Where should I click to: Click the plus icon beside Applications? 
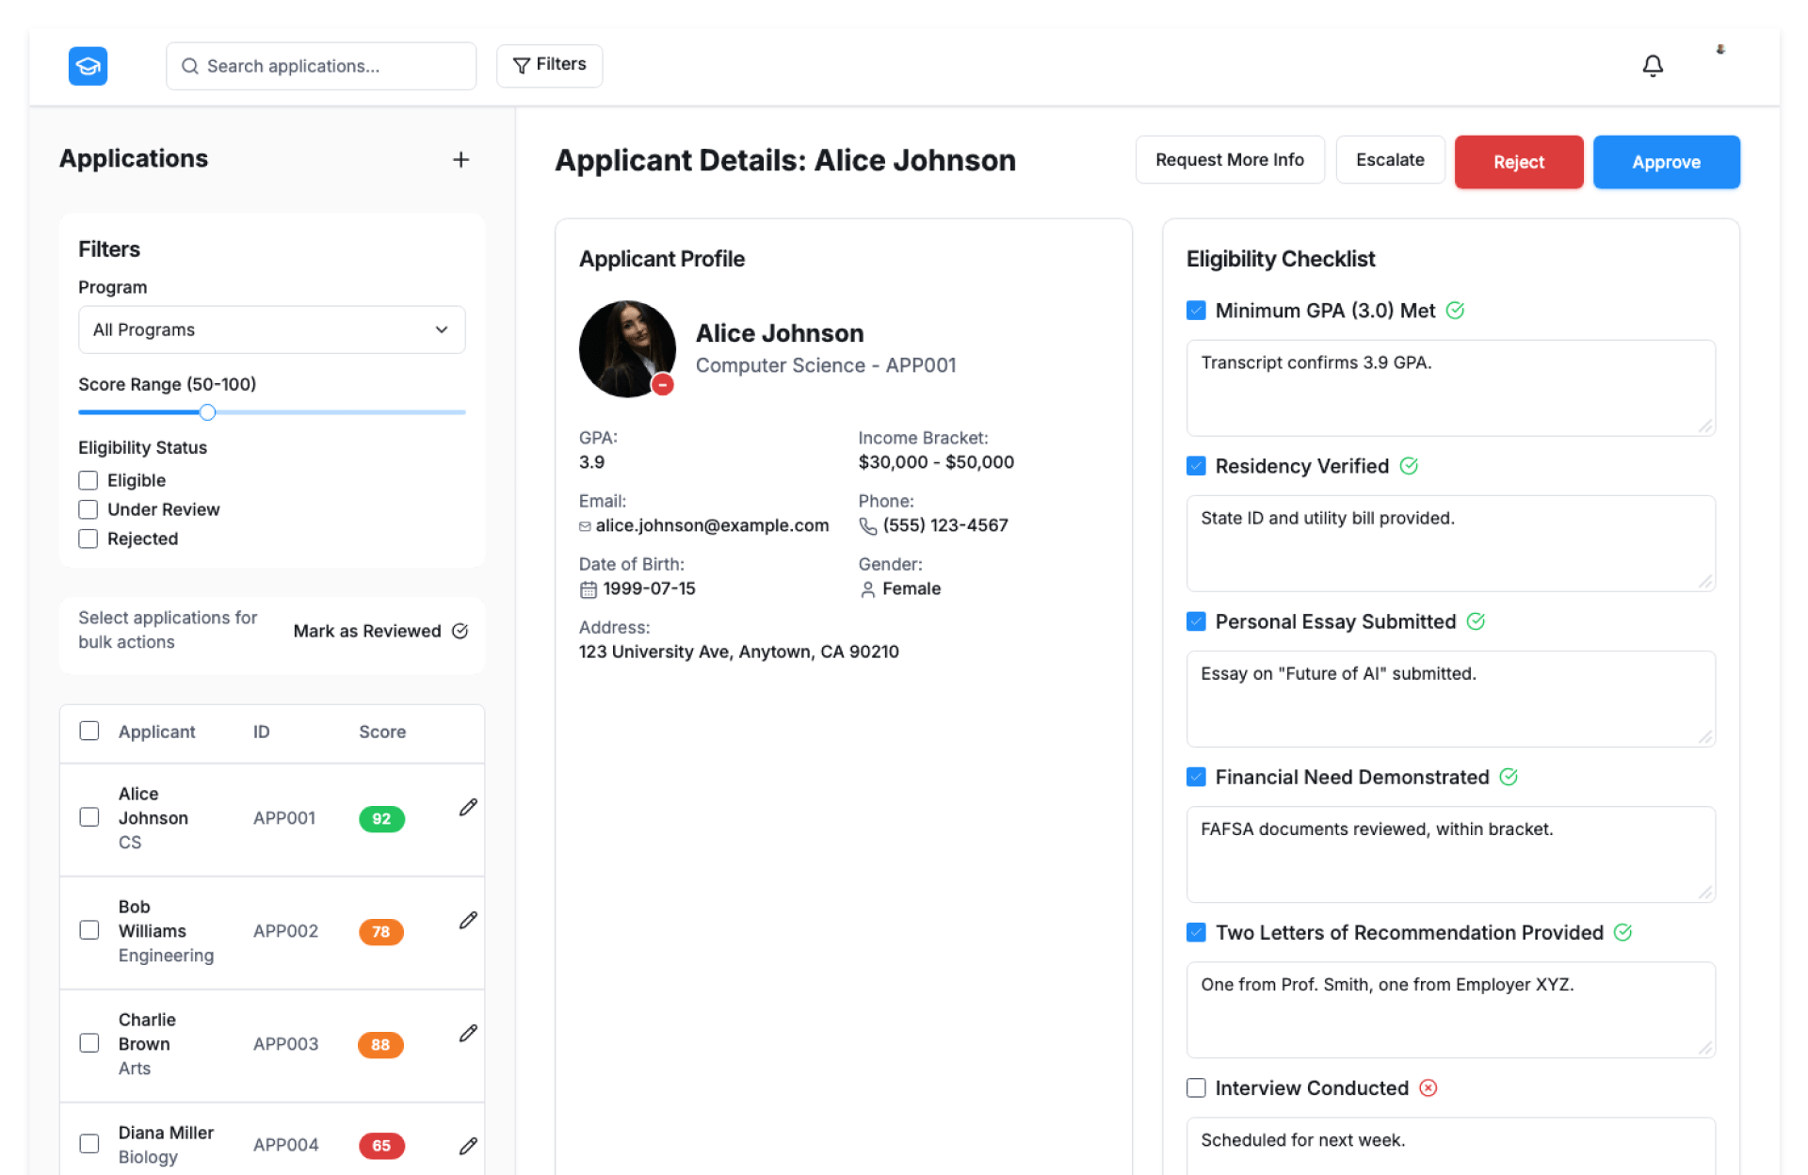460,160
